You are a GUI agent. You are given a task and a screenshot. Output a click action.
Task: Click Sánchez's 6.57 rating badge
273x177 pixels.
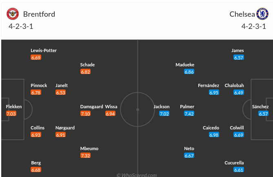click(x=263, y=114)
